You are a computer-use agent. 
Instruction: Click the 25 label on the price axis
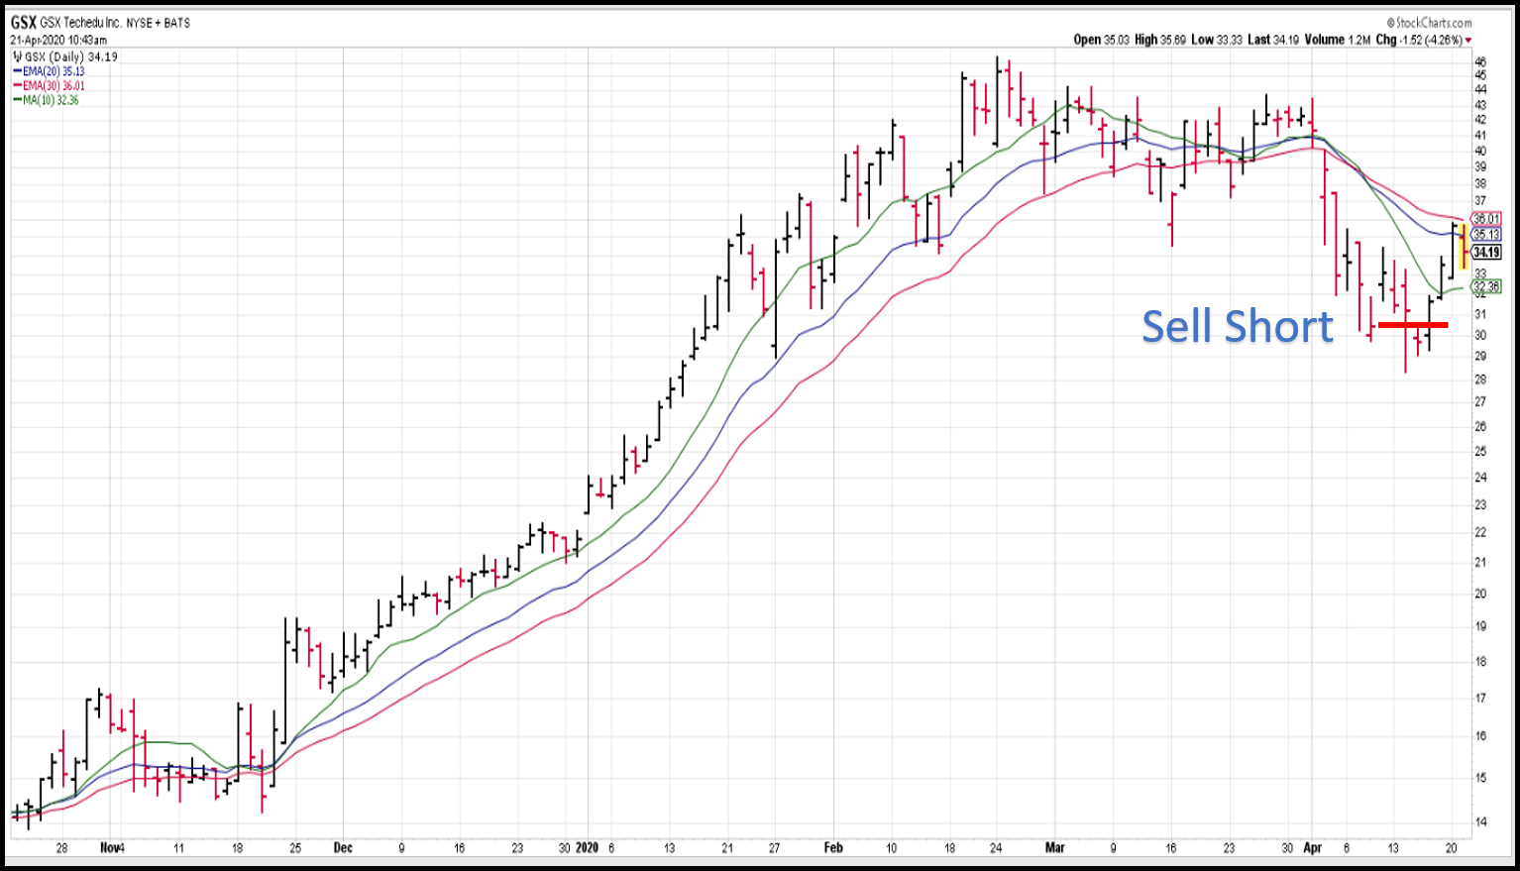pyautogui.click(x=1480, y=452)
